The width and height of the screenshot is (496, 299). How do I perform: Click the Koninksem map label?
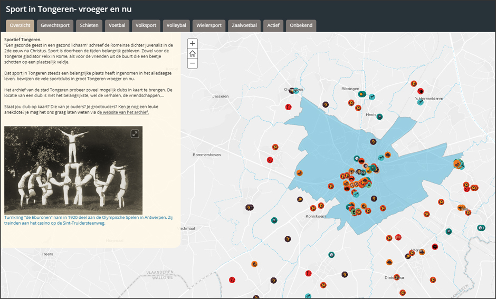(316, 216)
